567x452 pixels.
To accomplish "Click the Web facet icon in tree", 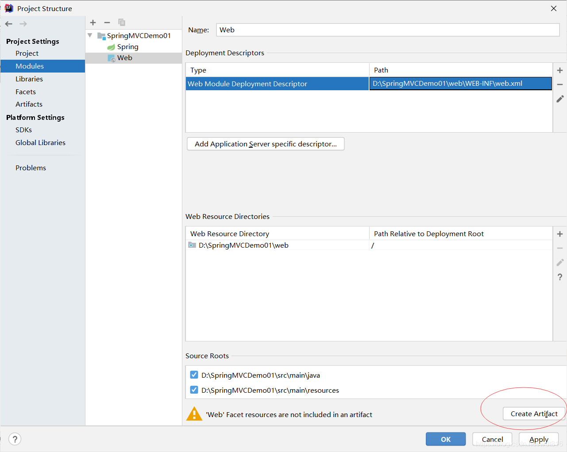I will [x=112, y=58].
